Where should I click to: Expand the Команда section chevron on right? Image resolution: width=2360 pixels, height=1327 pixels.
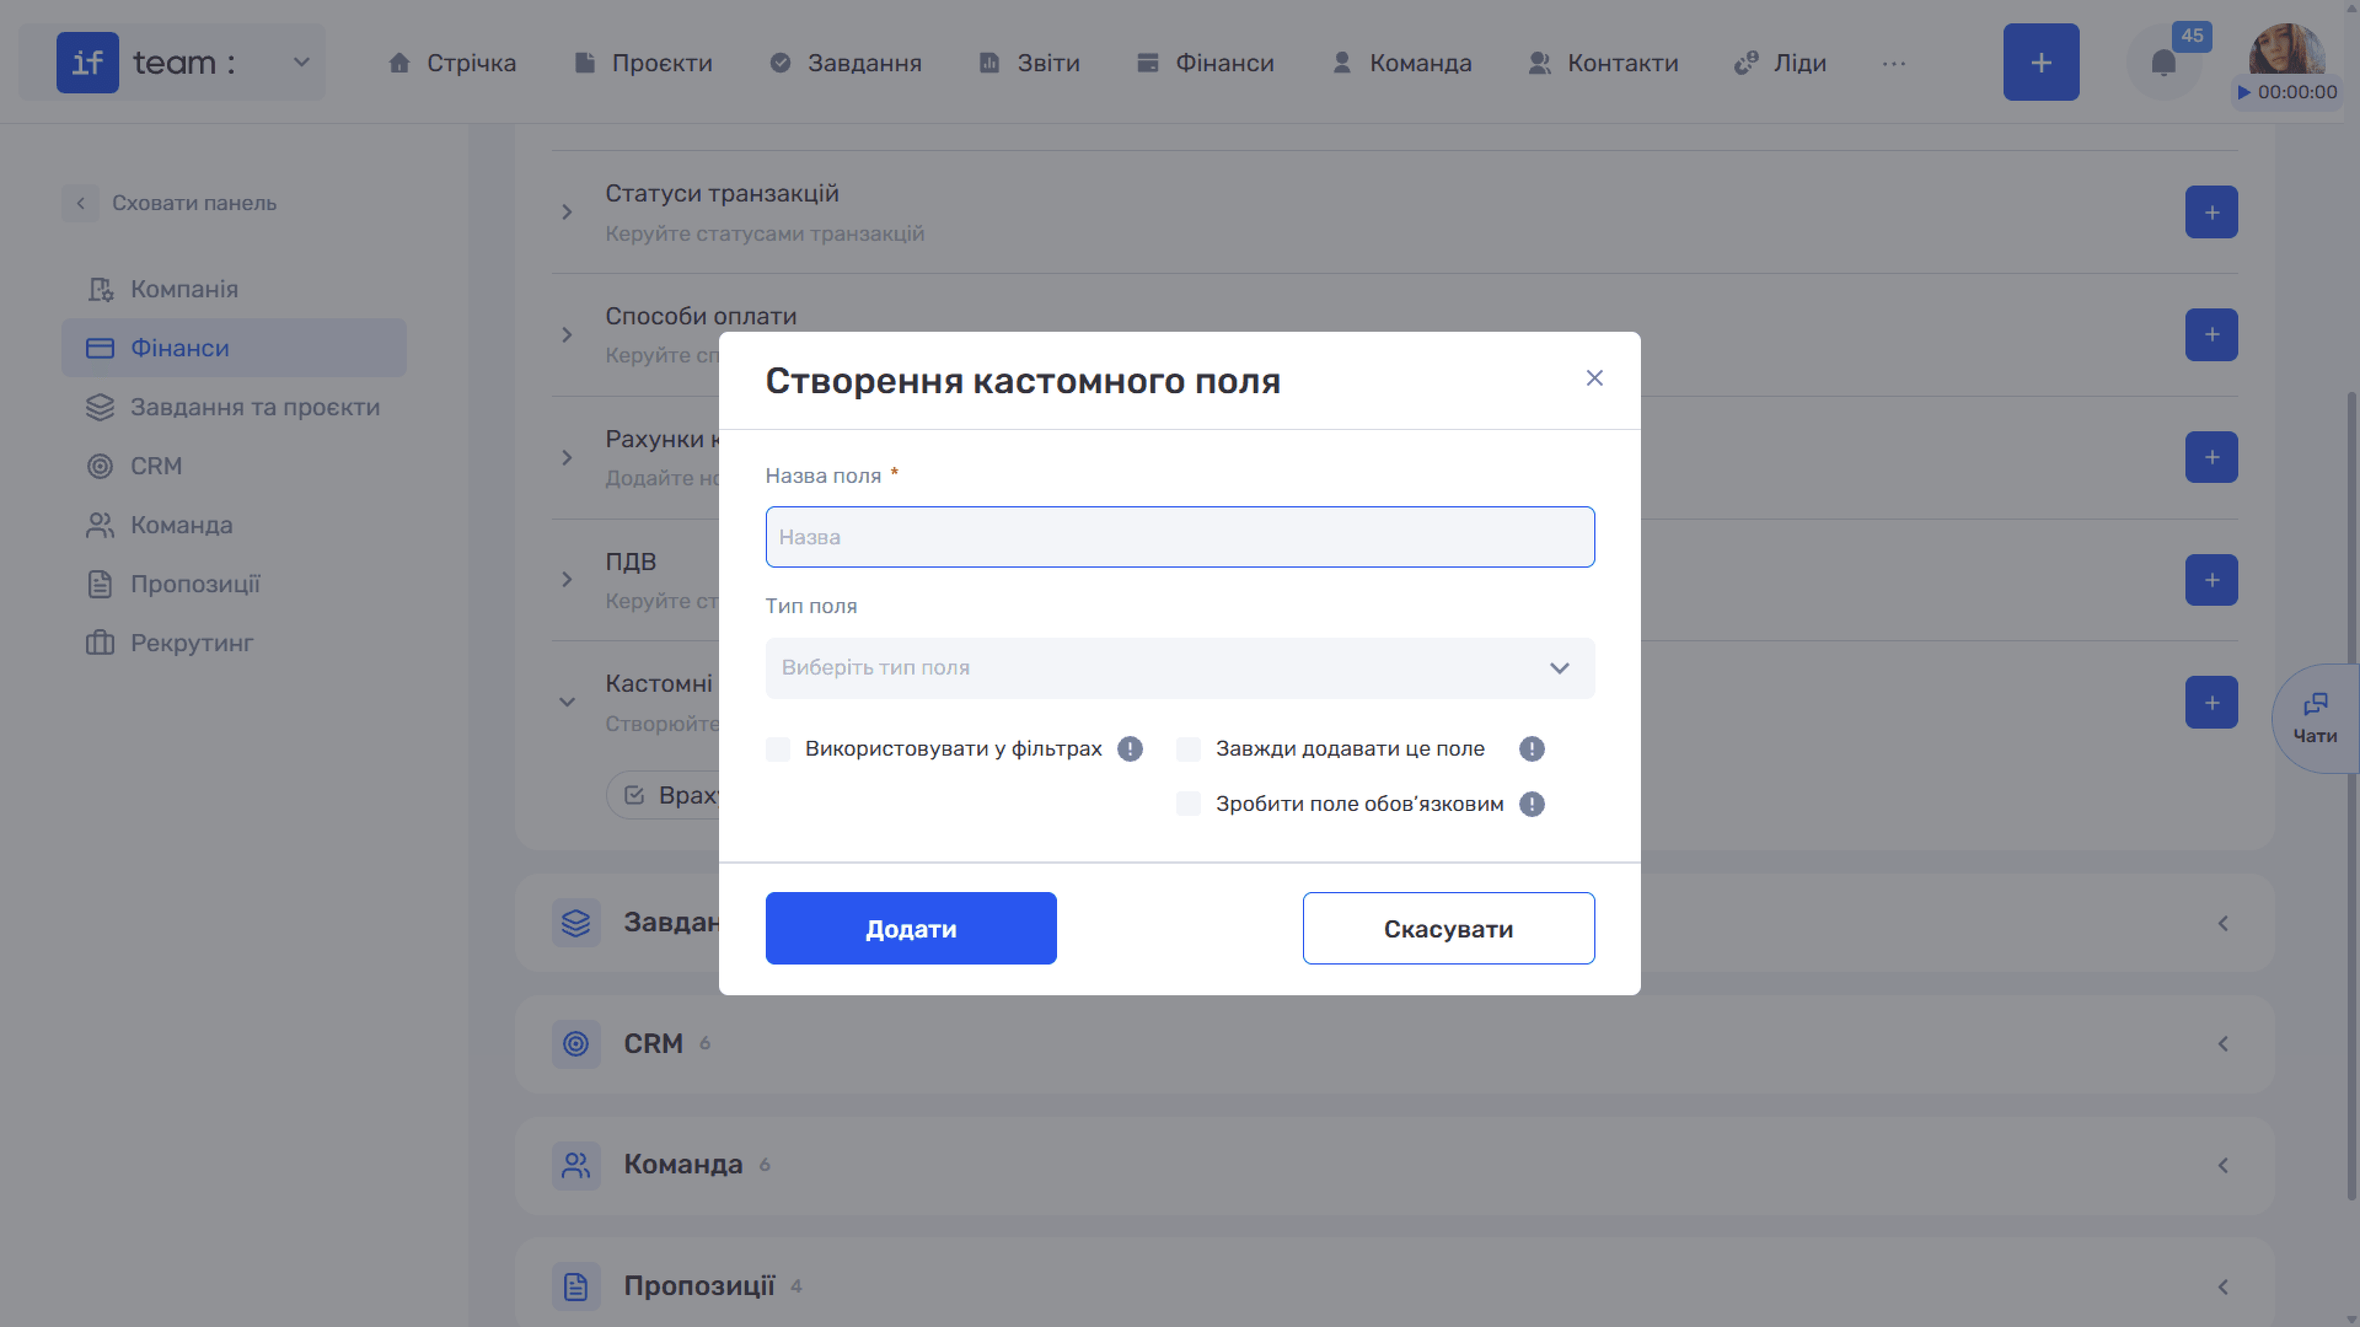(x=2222, y=1166)
